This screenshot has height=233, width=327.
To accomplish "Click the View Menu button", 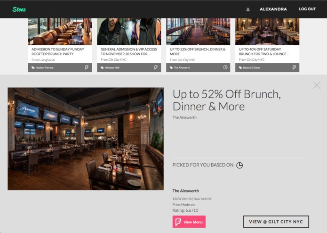I will [189, 222].
